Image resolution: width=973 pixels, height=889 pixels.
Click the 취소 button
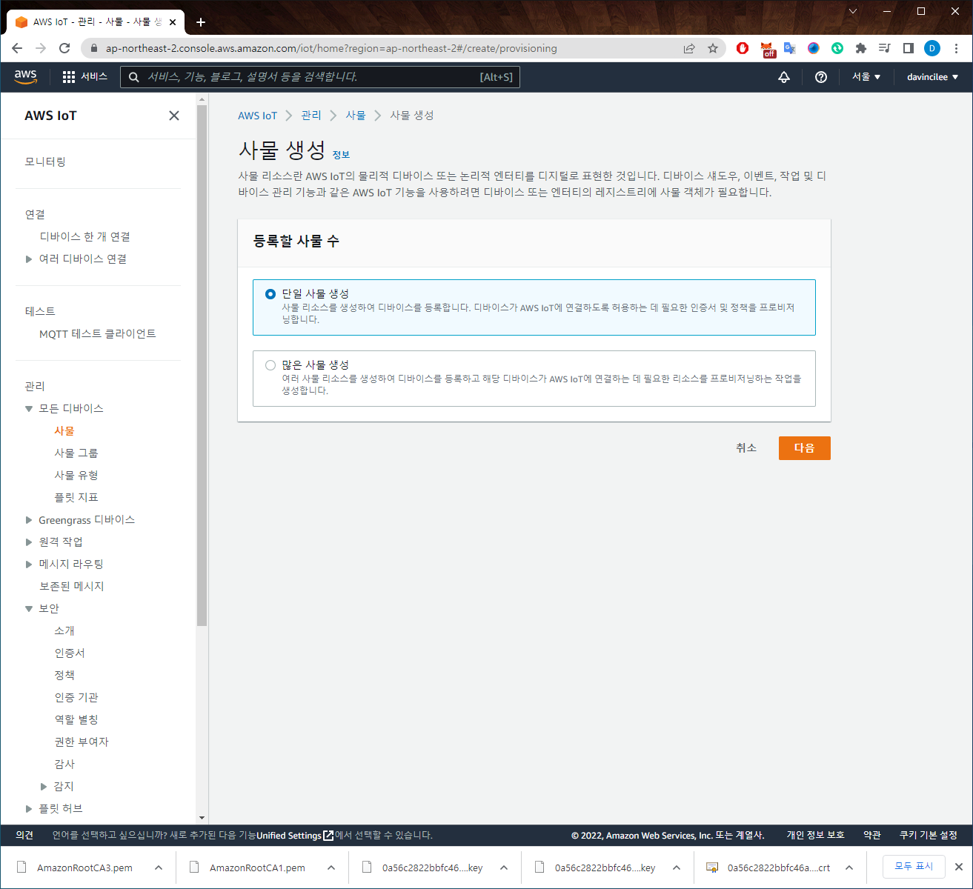(746, 448)
